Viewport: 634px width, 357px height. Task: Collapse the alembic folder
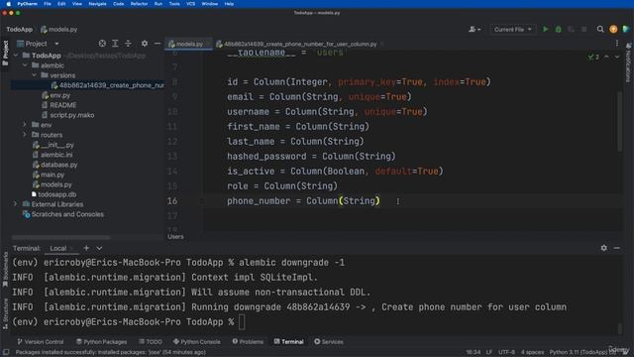25,65
